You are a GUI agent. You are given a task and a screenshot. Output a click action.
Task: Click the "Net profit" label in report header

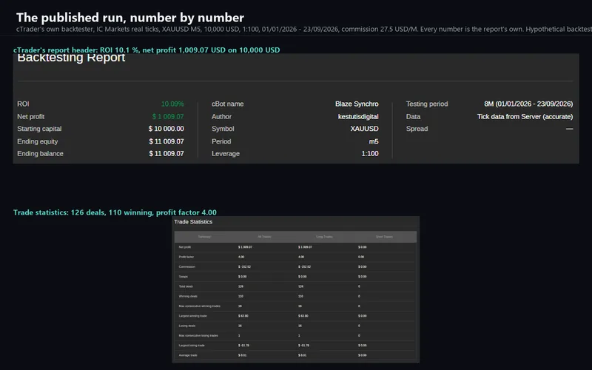(x=30, y=117)
